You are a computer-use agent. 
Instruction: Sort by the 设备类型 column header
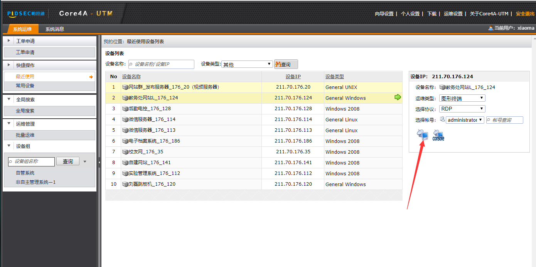coord(335,77)
